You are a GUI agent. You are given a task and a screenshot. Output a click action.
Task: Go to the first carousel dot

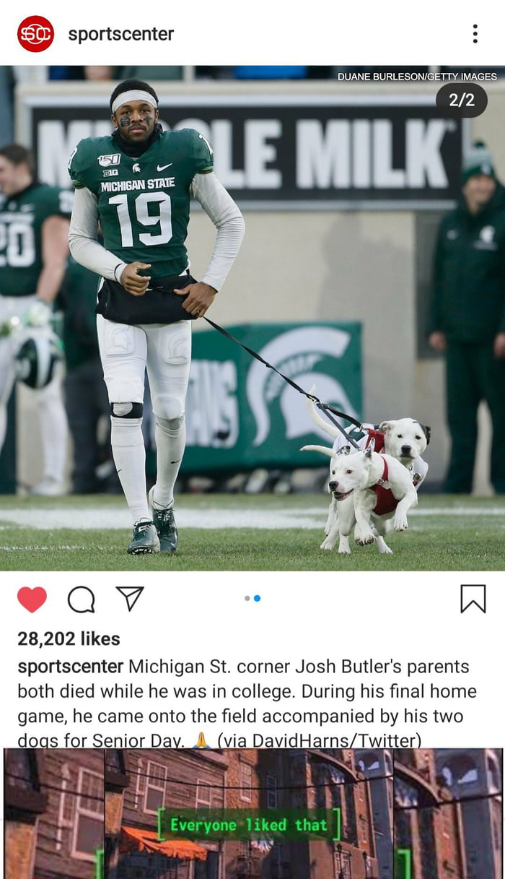pos(247,598)
